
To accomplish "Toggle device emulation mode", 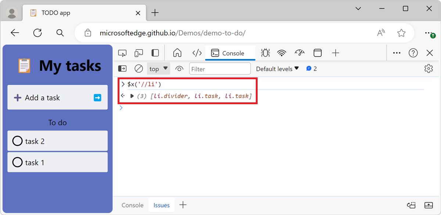I will coord(139,53).
